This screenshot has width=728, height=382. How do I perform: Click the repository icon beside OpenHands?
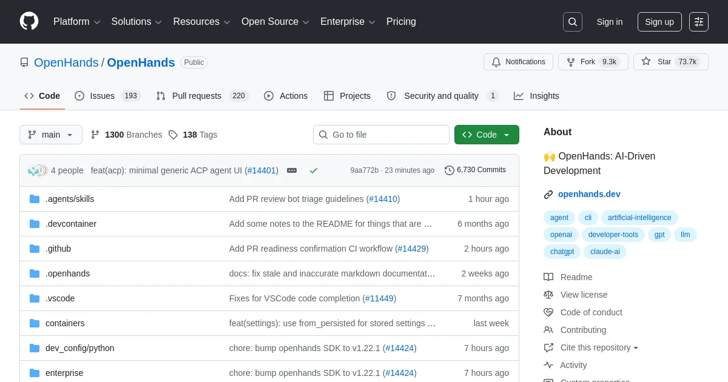[24, 62]
